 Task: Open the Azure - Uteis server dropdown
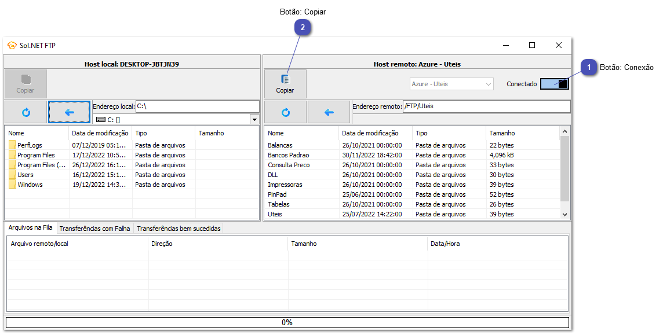[489, 83]
